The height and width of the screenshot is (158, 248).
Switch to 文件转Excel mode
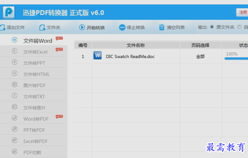[34, 51]
